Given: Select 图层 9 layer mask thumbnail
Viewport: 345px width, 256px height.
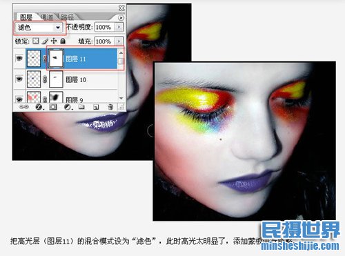Looking at the screenshot, I should tap(56, 97).
